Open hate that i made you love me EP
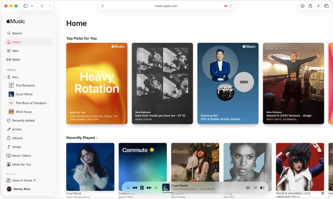This screenshot has height=199, width=333. (162, 84)
